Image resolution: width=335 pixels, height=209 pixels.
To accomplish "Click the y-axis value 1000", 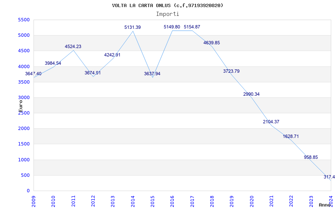I will click(24, 160).
